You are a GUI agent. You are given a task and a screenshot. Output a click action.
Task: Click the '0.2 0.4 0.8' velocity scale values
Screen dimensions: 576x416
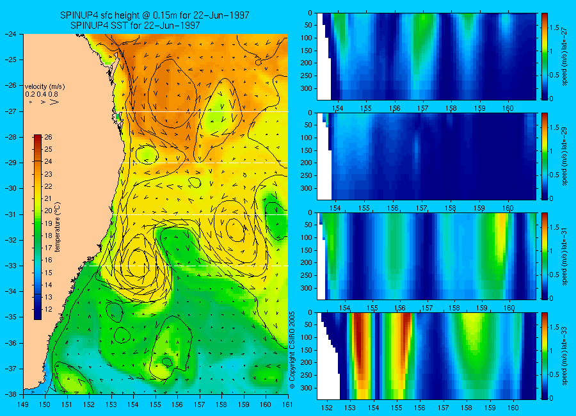(42, 95)
